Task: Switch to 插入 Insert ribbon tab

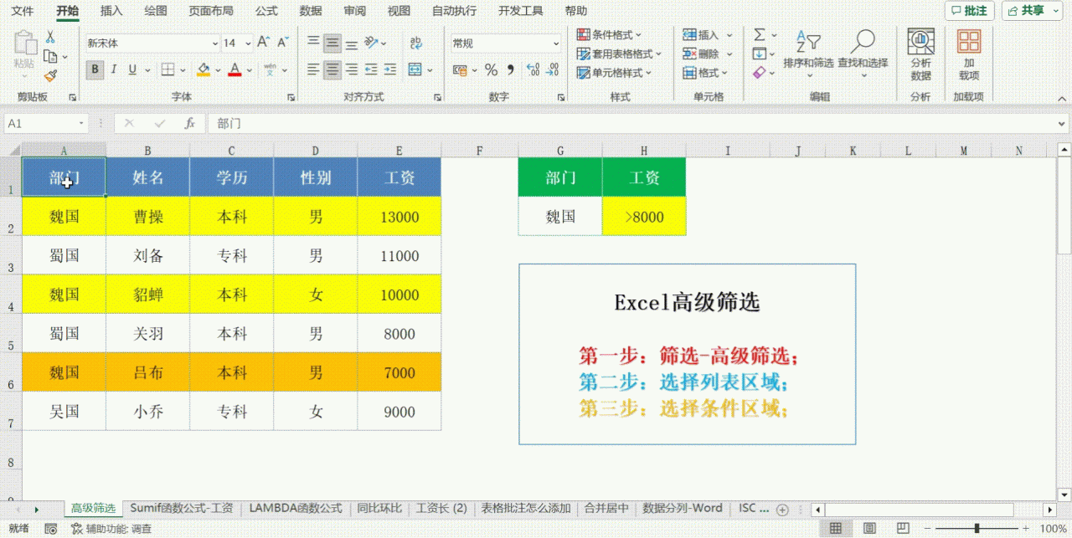Action: click(111, 11)
